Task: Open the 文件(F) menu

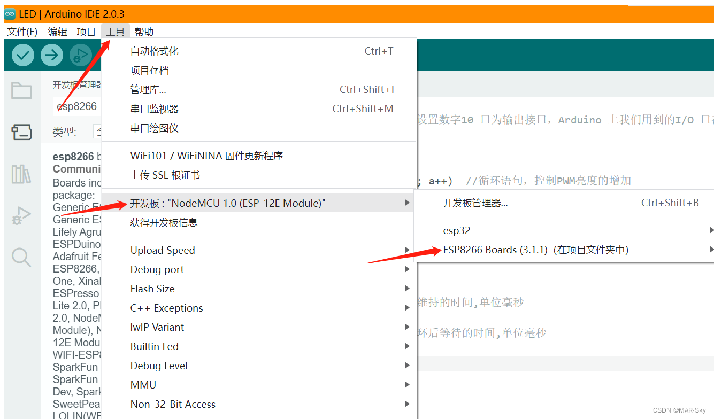Action: pyautogui.click(x=22, y=32)
